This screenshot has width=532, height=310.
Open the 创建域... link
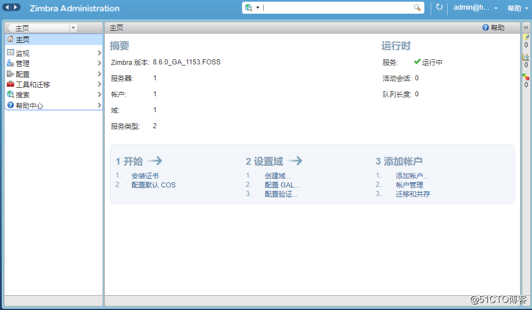[x=277, y=176]
